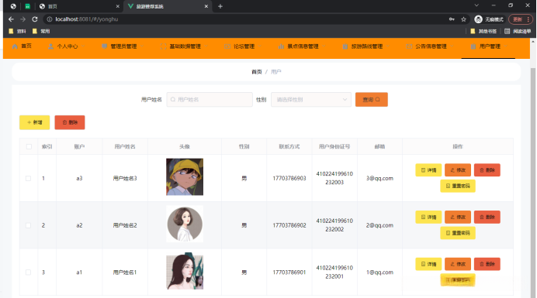Click 修改 for user a3
Screen dimensions: 537x298
point(458,170)
